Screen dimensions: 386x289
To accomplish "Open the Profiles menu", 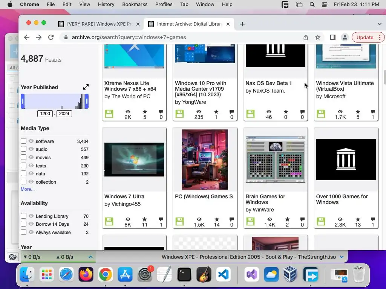I will [x=164, y=5].
